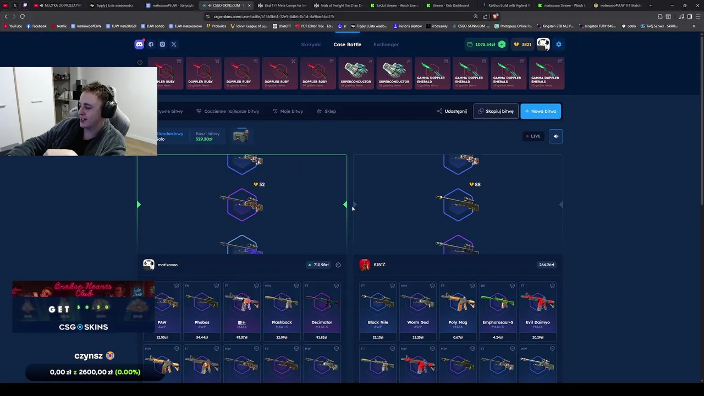Click the shield icon on Black Nile card

coord(392,285)
